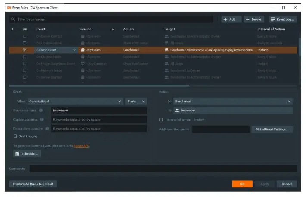Click the search magnifier icon in filter bar

coord(13,19)
